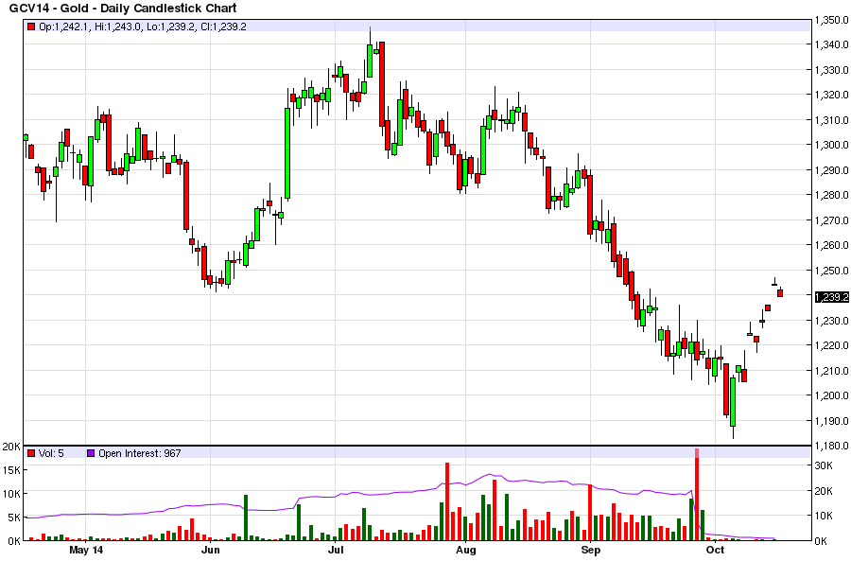Click the 1,230.0 price axis label
Image resolution: width=851 pixels, height=579 pixels.
[x=831, y=321]
